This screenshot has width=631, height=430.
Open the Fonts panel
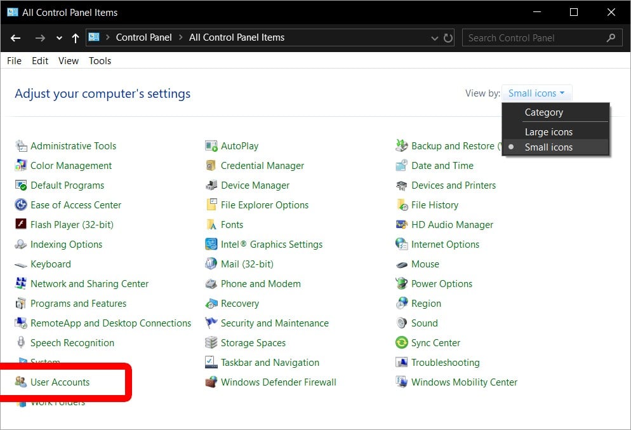(x=232, y=224)
